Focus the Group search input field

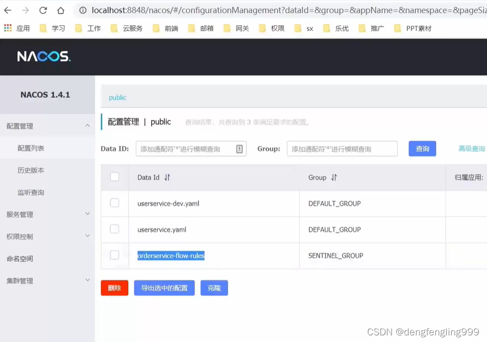342,149
